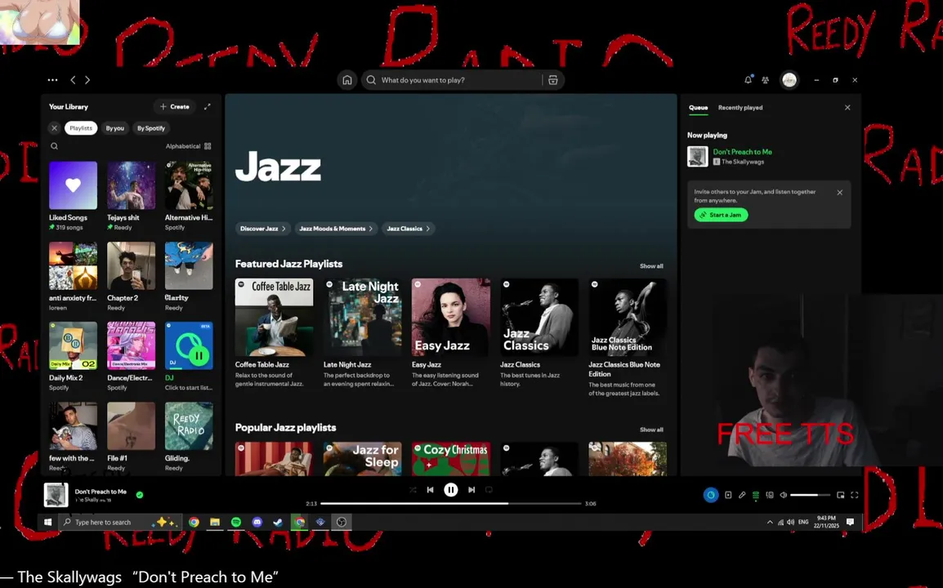Adjust the volume slider
The image size is (943, 588).
[810, 495]
